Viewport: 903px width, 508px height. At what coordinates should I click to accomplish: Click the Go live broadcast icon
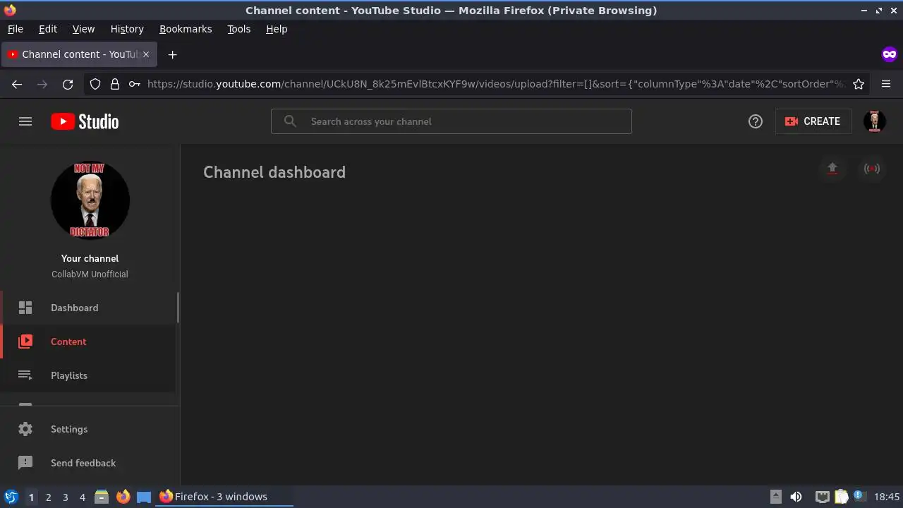[x=872, y=169]
